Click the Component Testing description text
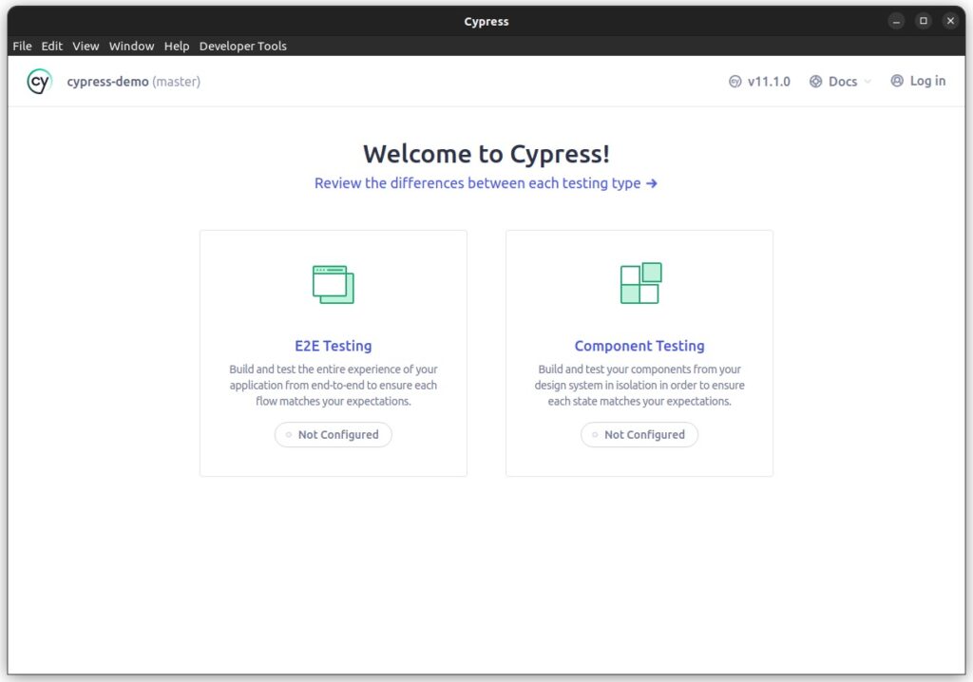 click(x=639, y=385)
